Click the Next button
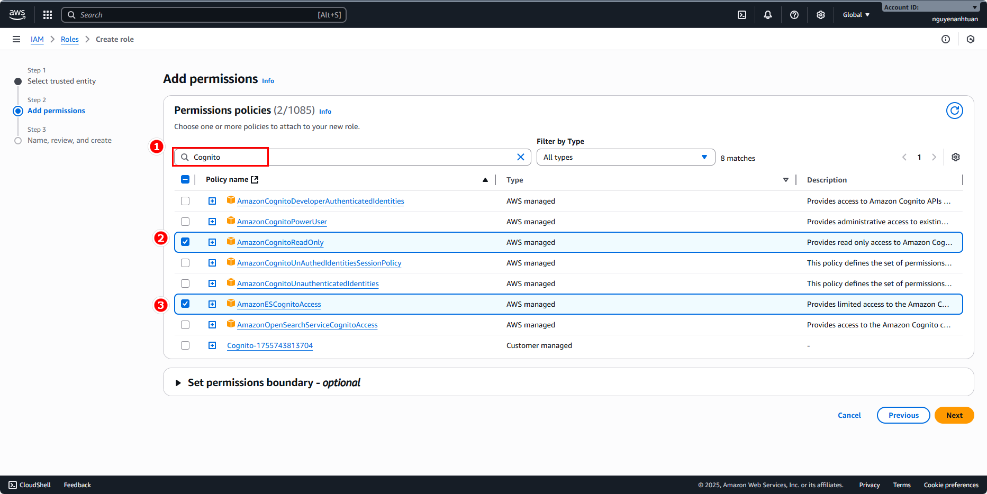This screenshot has width=987, height=494. [954, 415]
